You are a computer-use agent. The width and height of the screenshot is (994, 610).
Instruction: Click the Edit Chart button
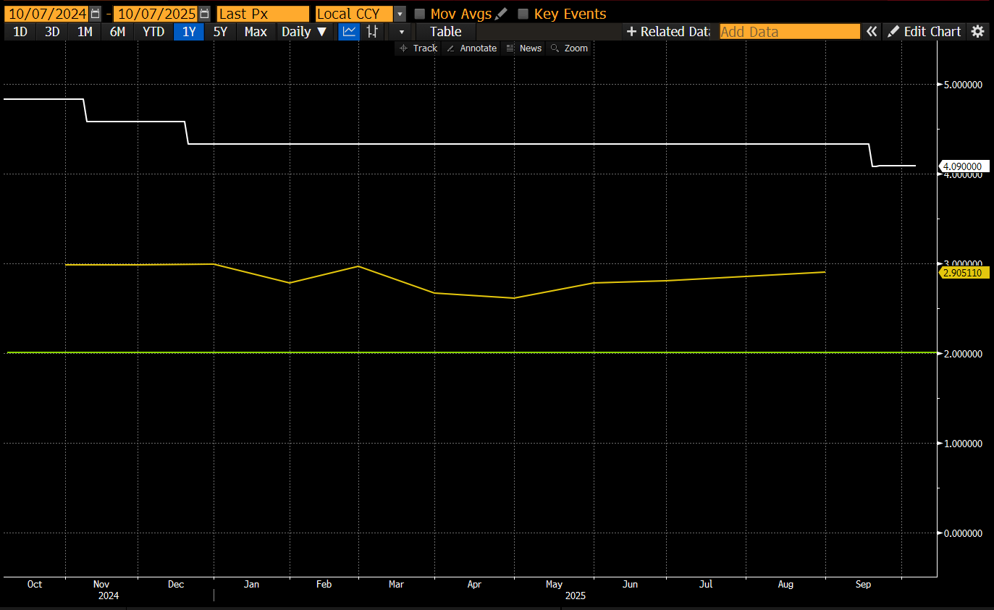click(924, 31)
